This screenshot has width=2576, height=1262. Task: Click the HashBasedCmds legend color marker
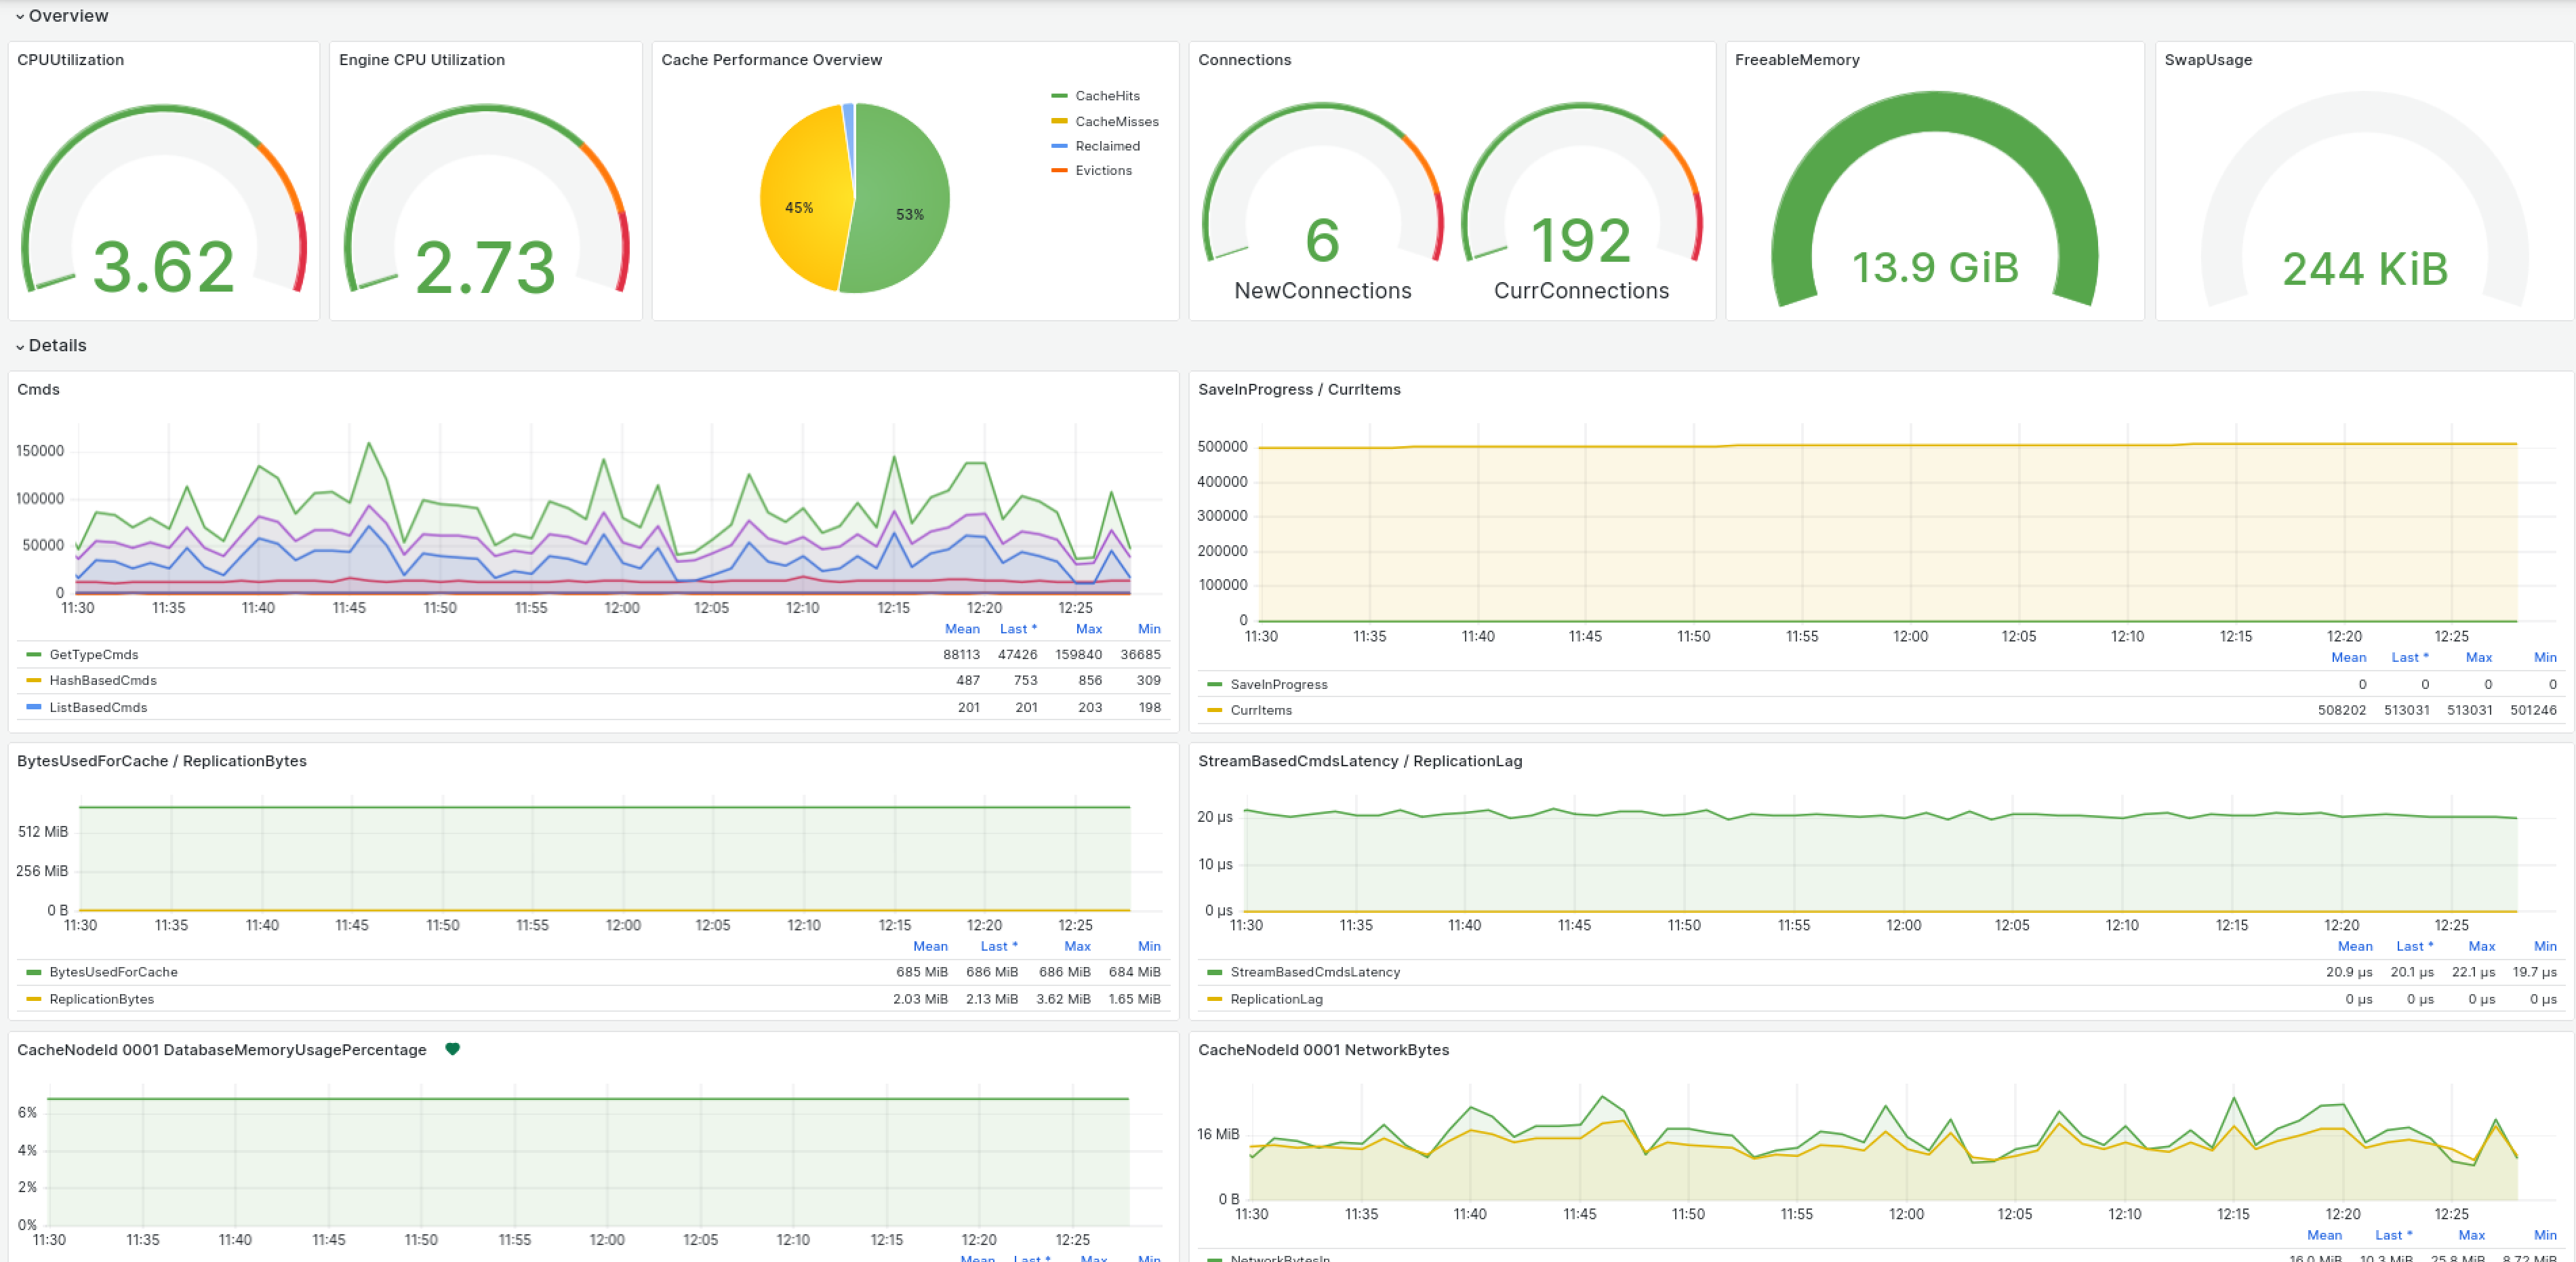click(34, 680)
